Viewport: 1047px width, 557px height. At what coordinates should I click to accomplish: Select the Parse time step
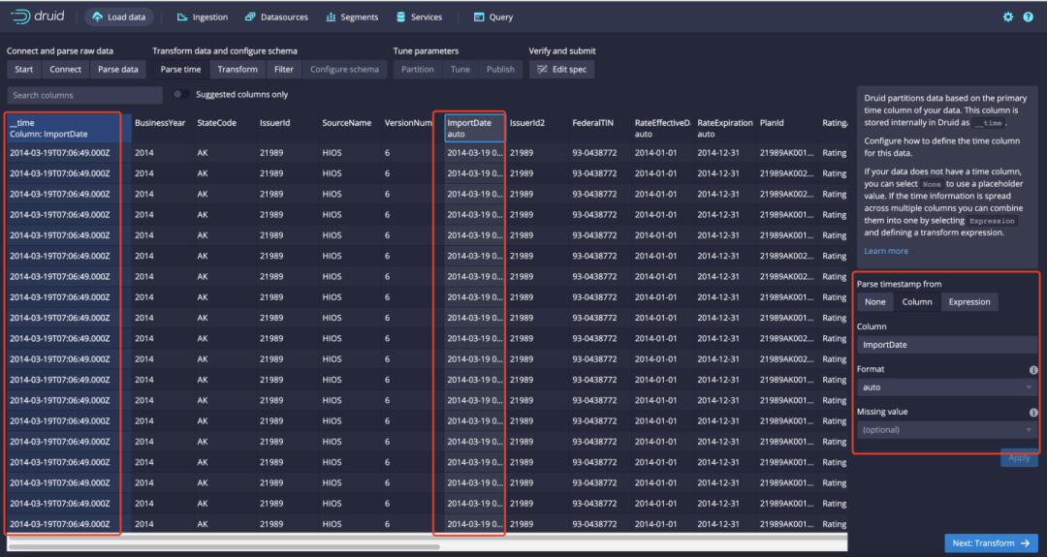(x=180, y=70)
